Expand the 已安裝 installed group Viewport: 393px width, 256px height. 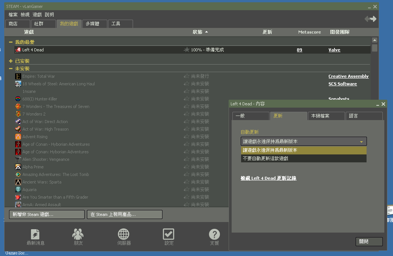(11, 61)
